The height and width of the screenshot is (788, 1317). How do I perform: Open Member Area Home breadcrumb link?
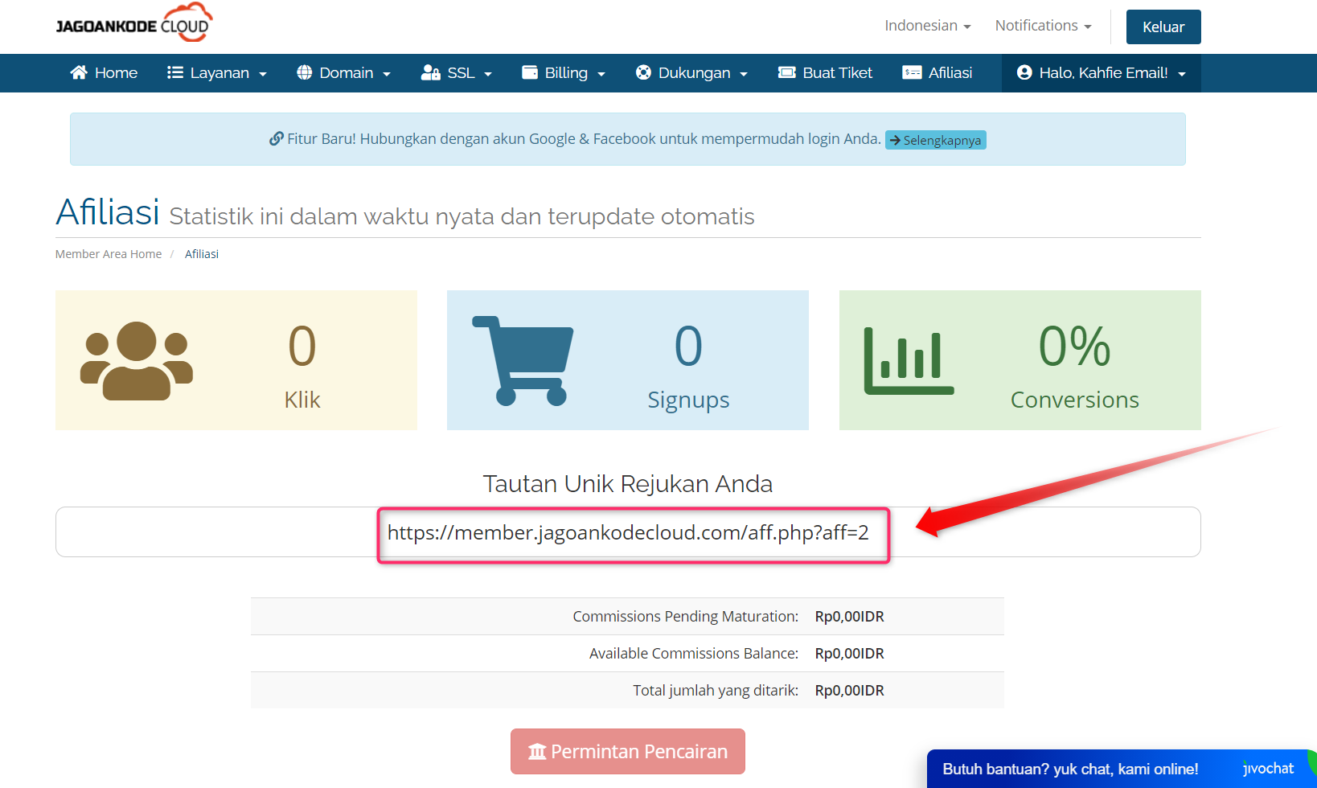click(x=109, y=254)
